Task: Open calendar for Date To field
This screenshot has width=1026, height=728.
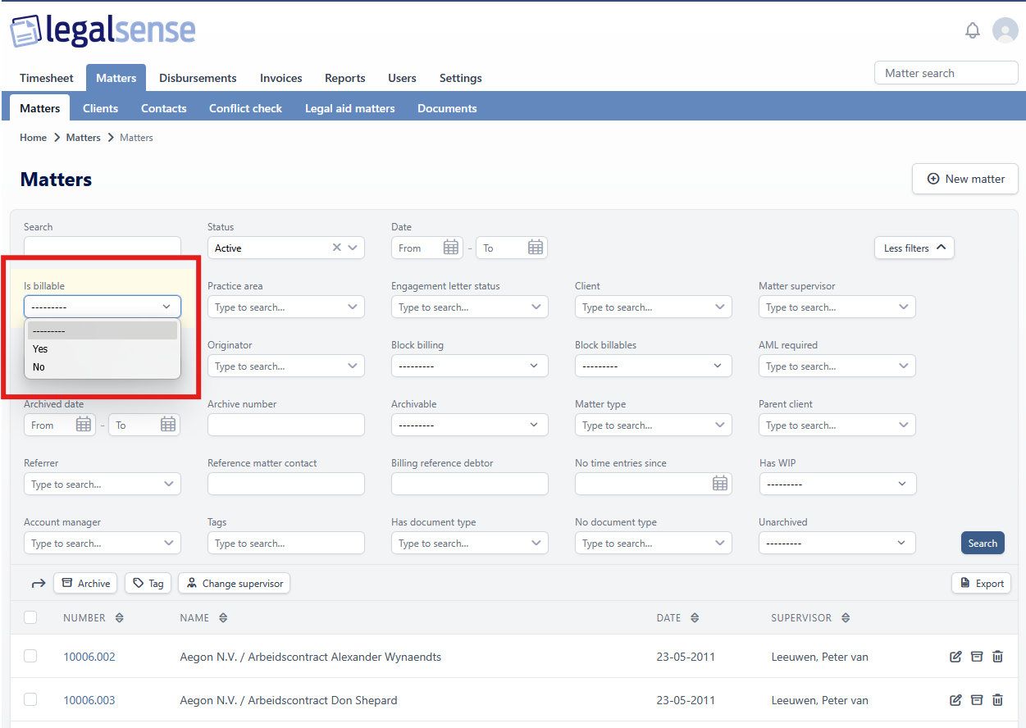Action: point(535,248)
